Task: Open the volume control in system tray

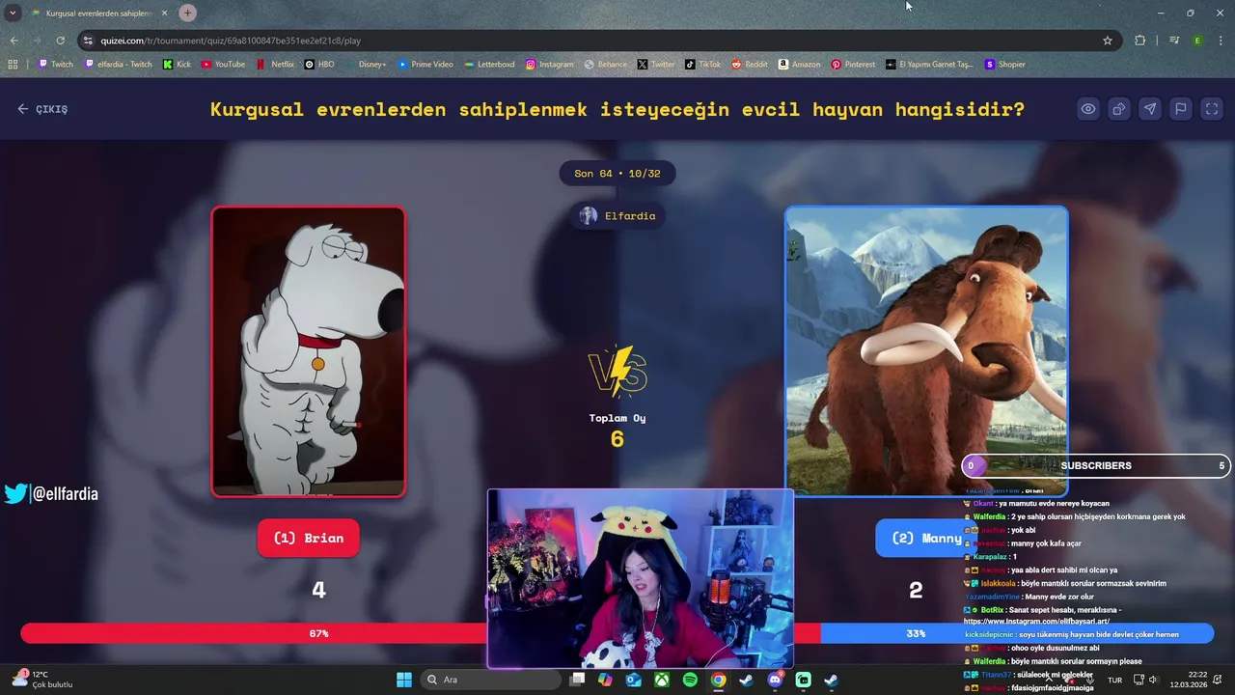Action: pyautogui.click(x=1153, y=680)
